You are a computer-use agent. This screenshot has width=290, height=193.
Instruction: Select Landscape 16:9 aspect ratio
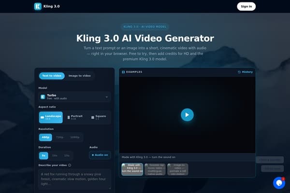click(51, 117)
